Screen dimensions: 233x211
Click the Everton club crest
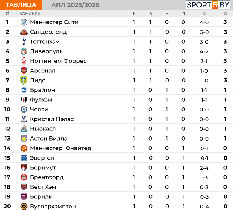tap(24, 158)
